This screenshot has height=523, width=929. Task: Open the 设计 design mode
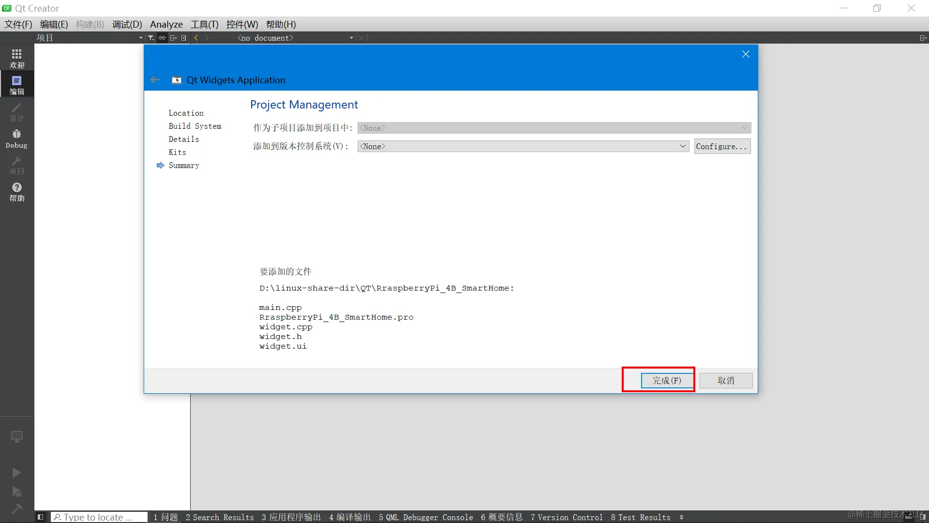click(x=17, y=111)
